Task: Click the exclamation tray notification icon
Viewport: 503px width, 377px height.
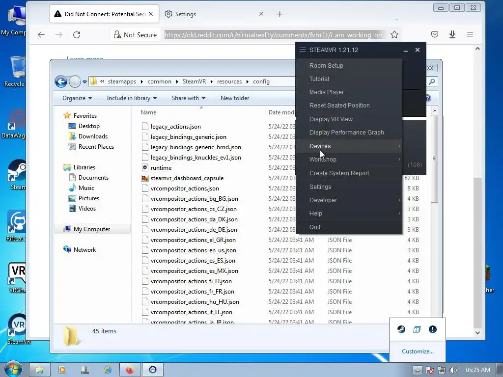Action: [432, 329]
